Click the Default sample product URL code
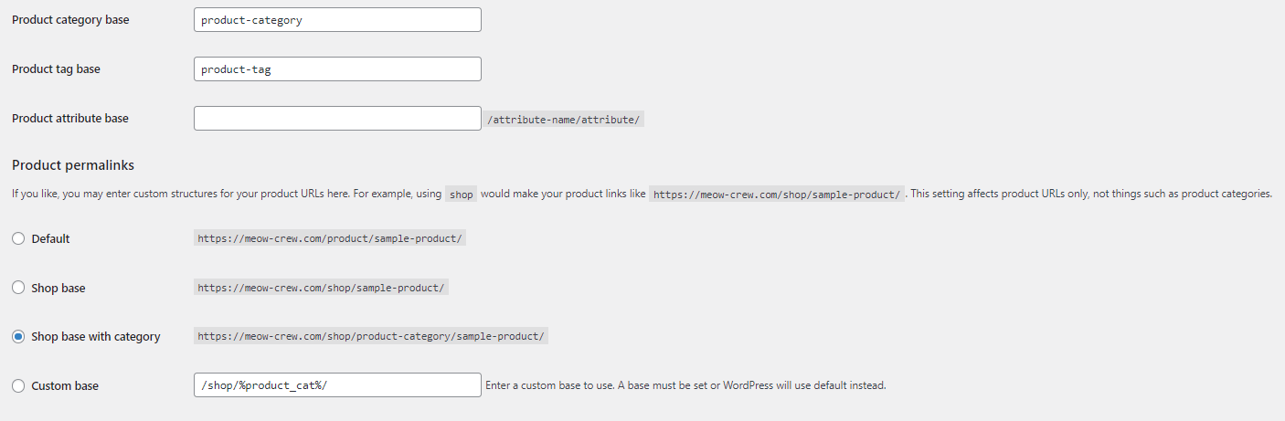Screen dimensions: 1285x421 click(331, 238)
